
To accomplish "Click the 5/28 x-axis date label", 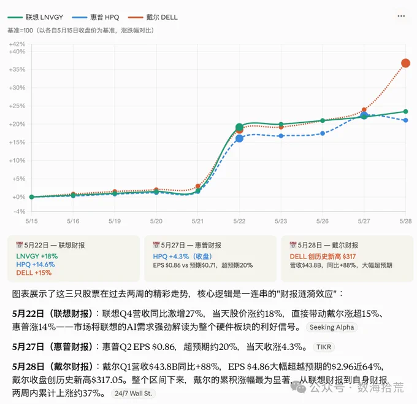I will click(405, 221).
